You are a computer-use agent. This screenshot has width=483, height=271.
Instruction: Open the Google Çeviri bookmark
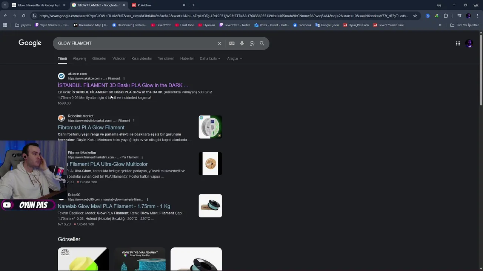(x=327, y=25)
